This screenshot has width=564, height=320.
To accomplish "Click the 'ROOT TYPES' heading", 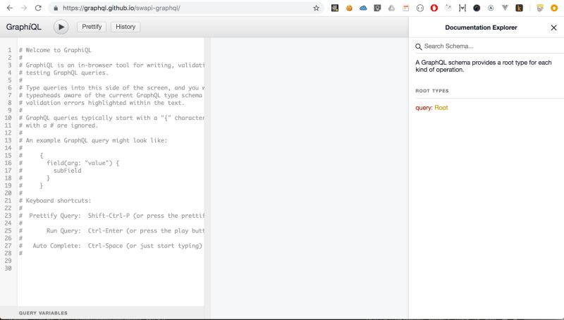I will (x=432, y=91).
